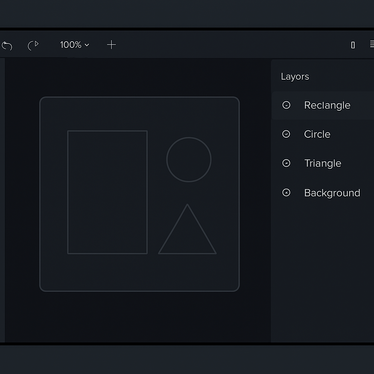Open the 100% zoom dropdown
374x374 pixels.
75,45
